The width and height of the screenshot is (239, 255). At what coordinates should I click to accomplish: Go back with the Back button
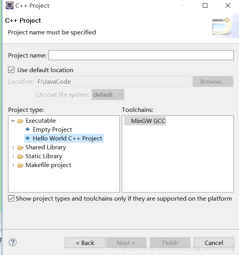click(x=85, y=243)
